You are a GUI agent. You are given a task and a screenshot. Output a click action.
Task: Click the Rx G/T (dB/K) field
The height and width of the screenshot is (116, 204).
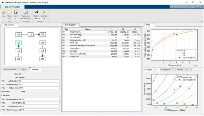pos(41,103)
